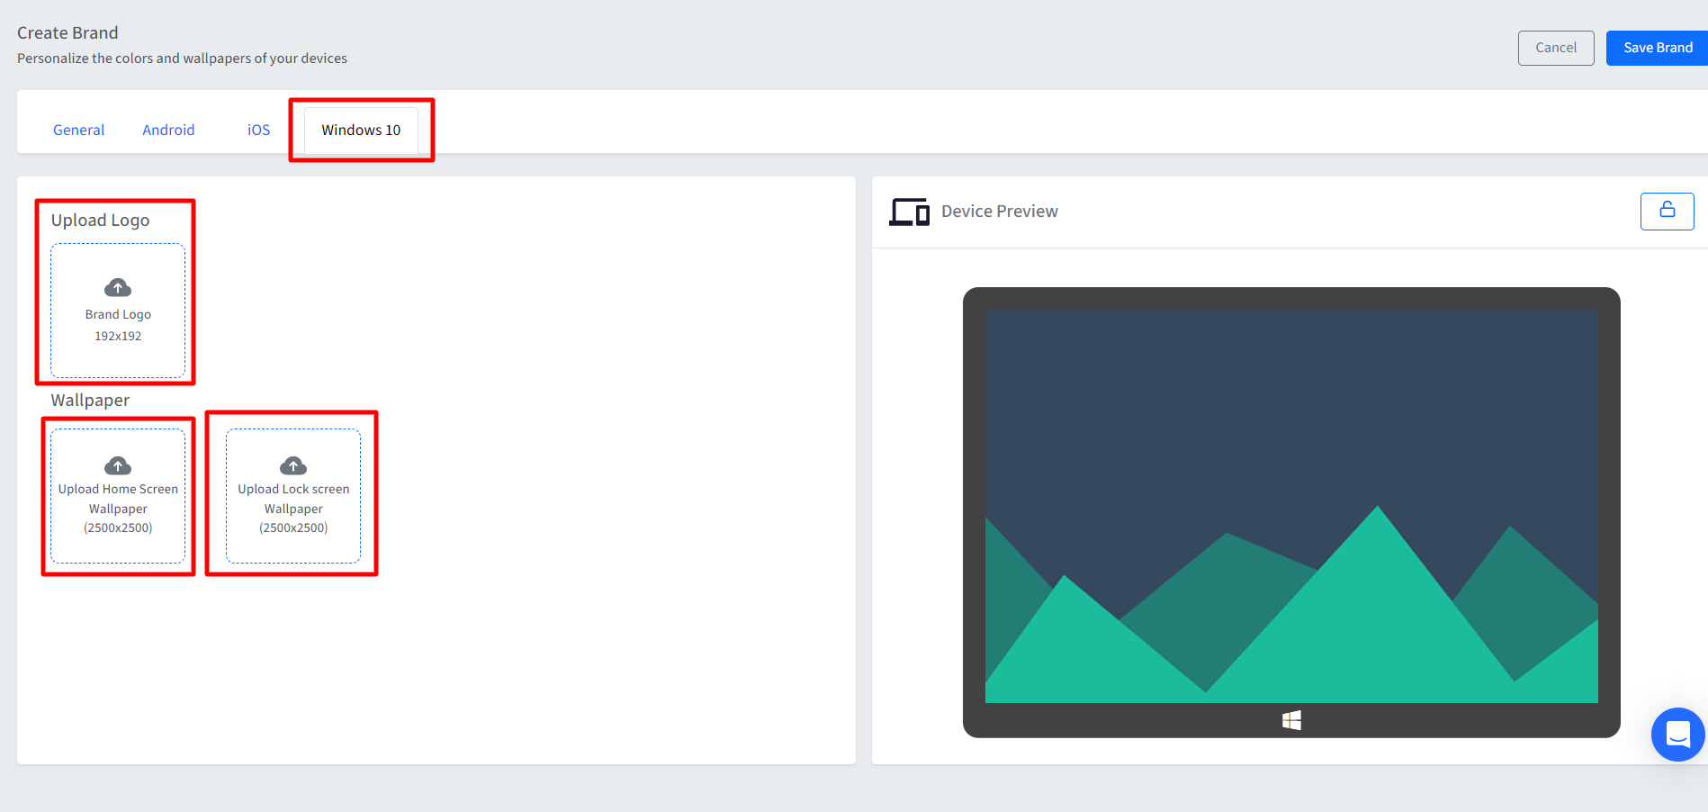Switch to the iOS tab

pos(258,130)
